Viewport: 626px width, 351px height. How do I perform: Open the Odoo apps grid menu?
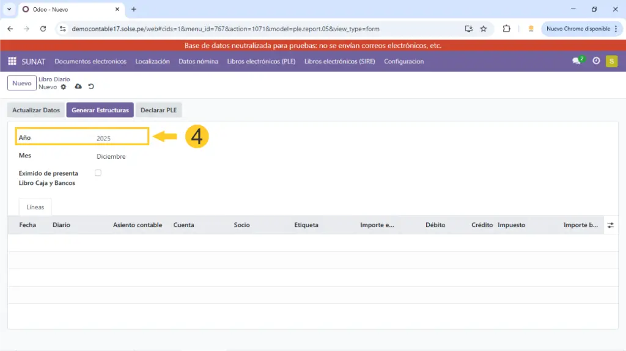[x=12, y=61]
